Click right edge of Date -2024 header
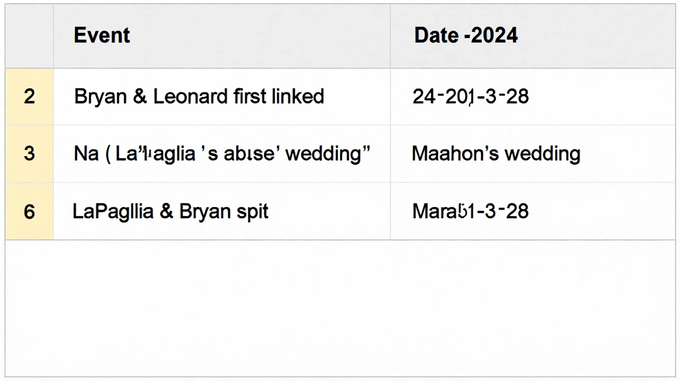Screen dimensions: 680x381 [x=675, y=36]
